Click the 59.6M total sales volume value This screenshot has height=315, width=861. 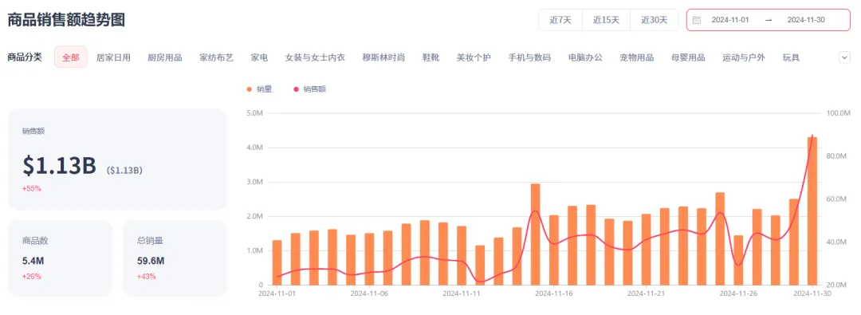[151, 261]
